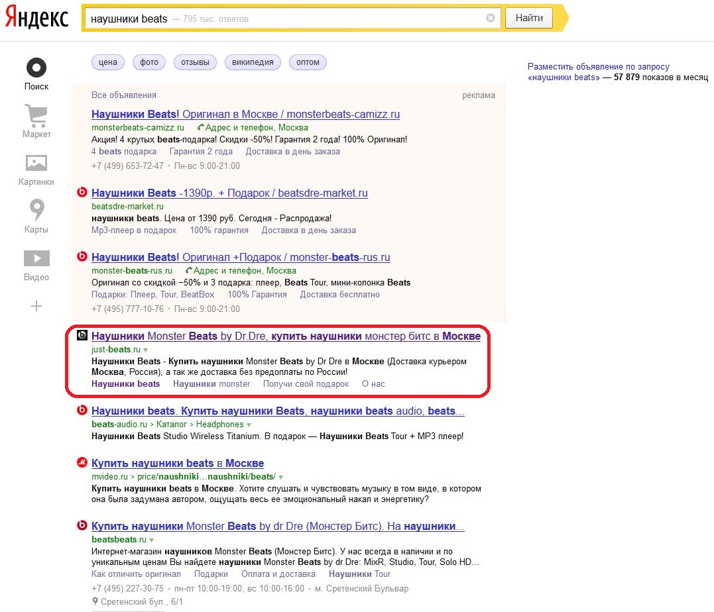
Task: Open the Маркет shopping cart icon
Action: tap(36, 115)
